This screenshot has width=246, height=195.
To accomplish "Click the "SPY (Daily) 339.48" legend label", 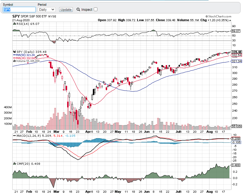I will click(31, 52).
